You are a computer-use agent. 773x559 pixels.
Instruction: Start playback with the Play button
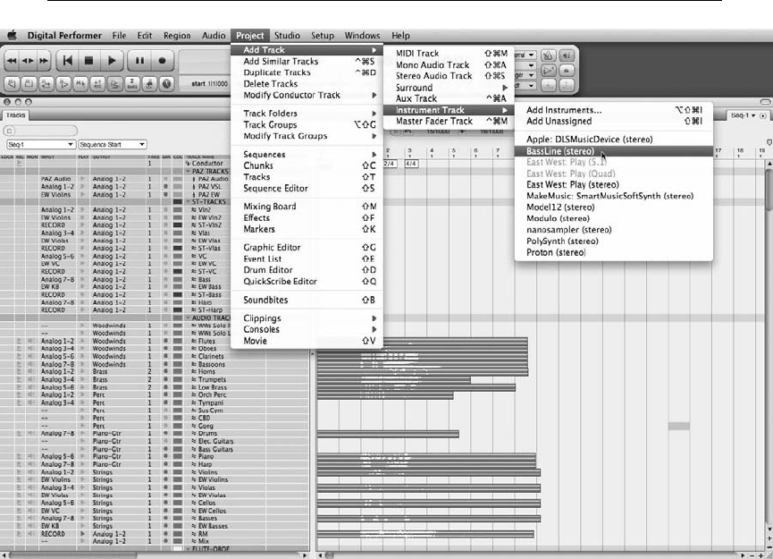(112, 61)
